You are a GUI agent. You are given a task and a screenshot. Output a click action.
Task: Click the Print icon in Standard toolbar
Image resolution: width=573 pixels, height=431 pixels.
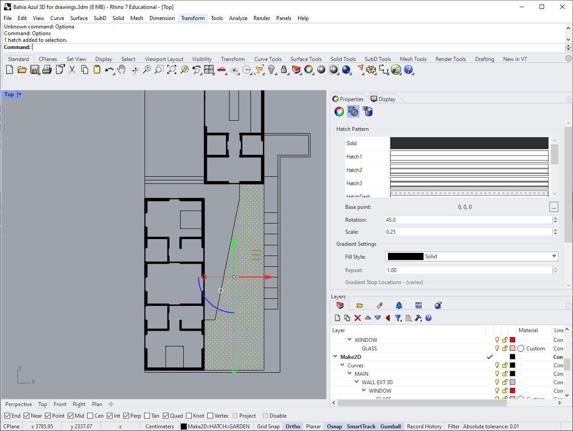pos(47,69)
